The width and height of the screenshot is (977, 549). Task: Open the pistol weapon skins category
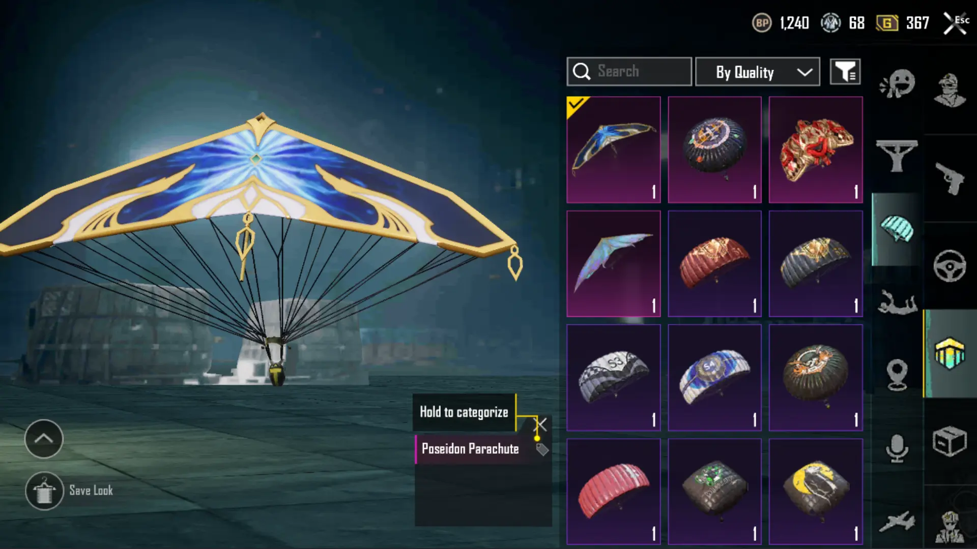pos(950,178)
